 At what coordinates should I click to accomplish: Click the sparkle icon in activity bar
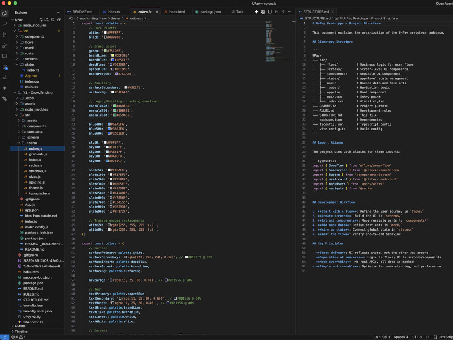click(5, 88)
